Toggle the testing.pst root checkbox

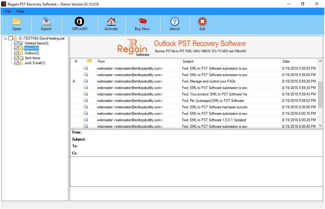point(10,38)
